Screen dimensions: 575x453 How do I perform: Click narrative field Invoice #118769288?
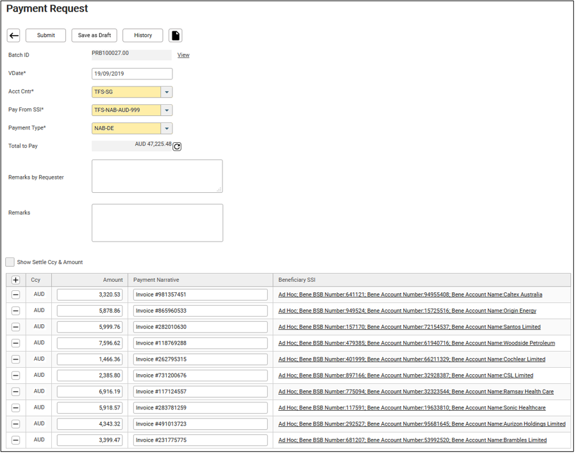[201, 343]
